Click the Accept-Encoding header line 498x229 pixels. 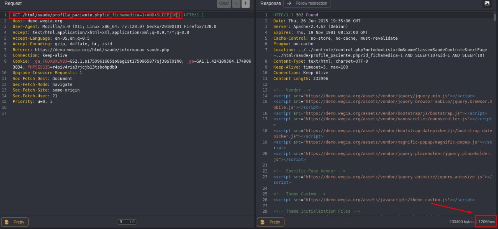62,44
